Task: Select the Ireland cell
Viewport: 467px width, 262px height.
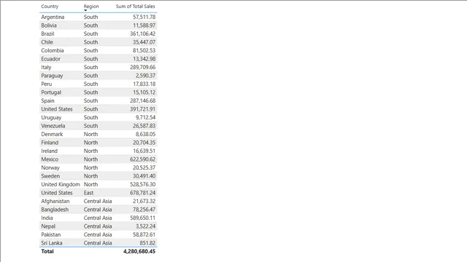Action: [50, 151]
